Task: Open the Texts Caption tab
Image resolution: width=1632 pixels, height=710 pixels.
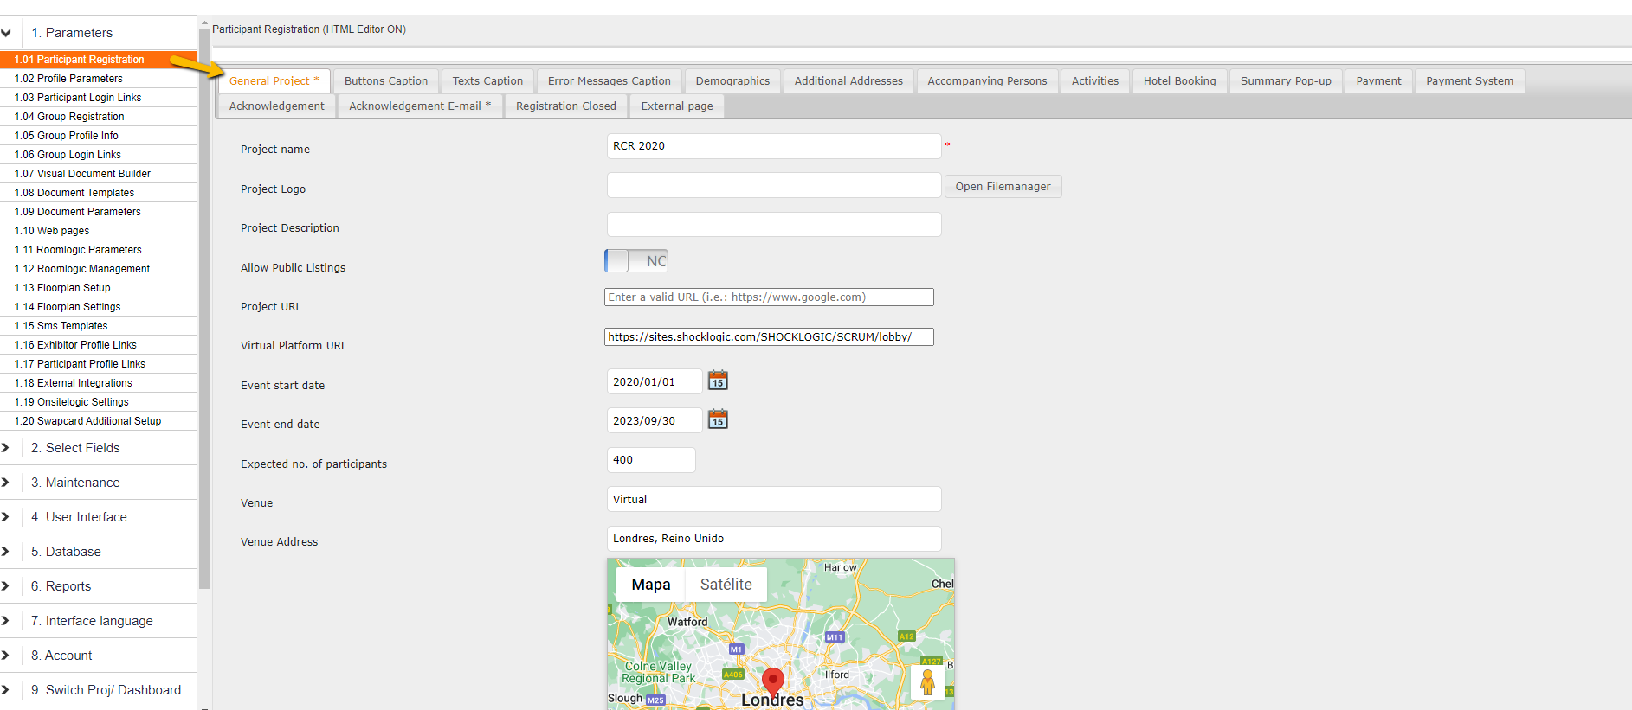Action: pyautogui.click(x=487, y=81)
